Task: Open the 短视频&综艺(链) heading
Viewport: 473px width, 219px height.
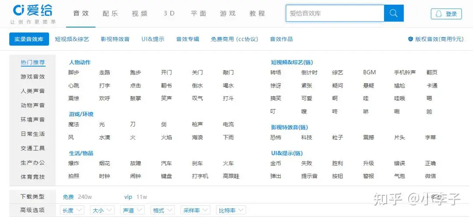Action: click(x=292, y=63)
